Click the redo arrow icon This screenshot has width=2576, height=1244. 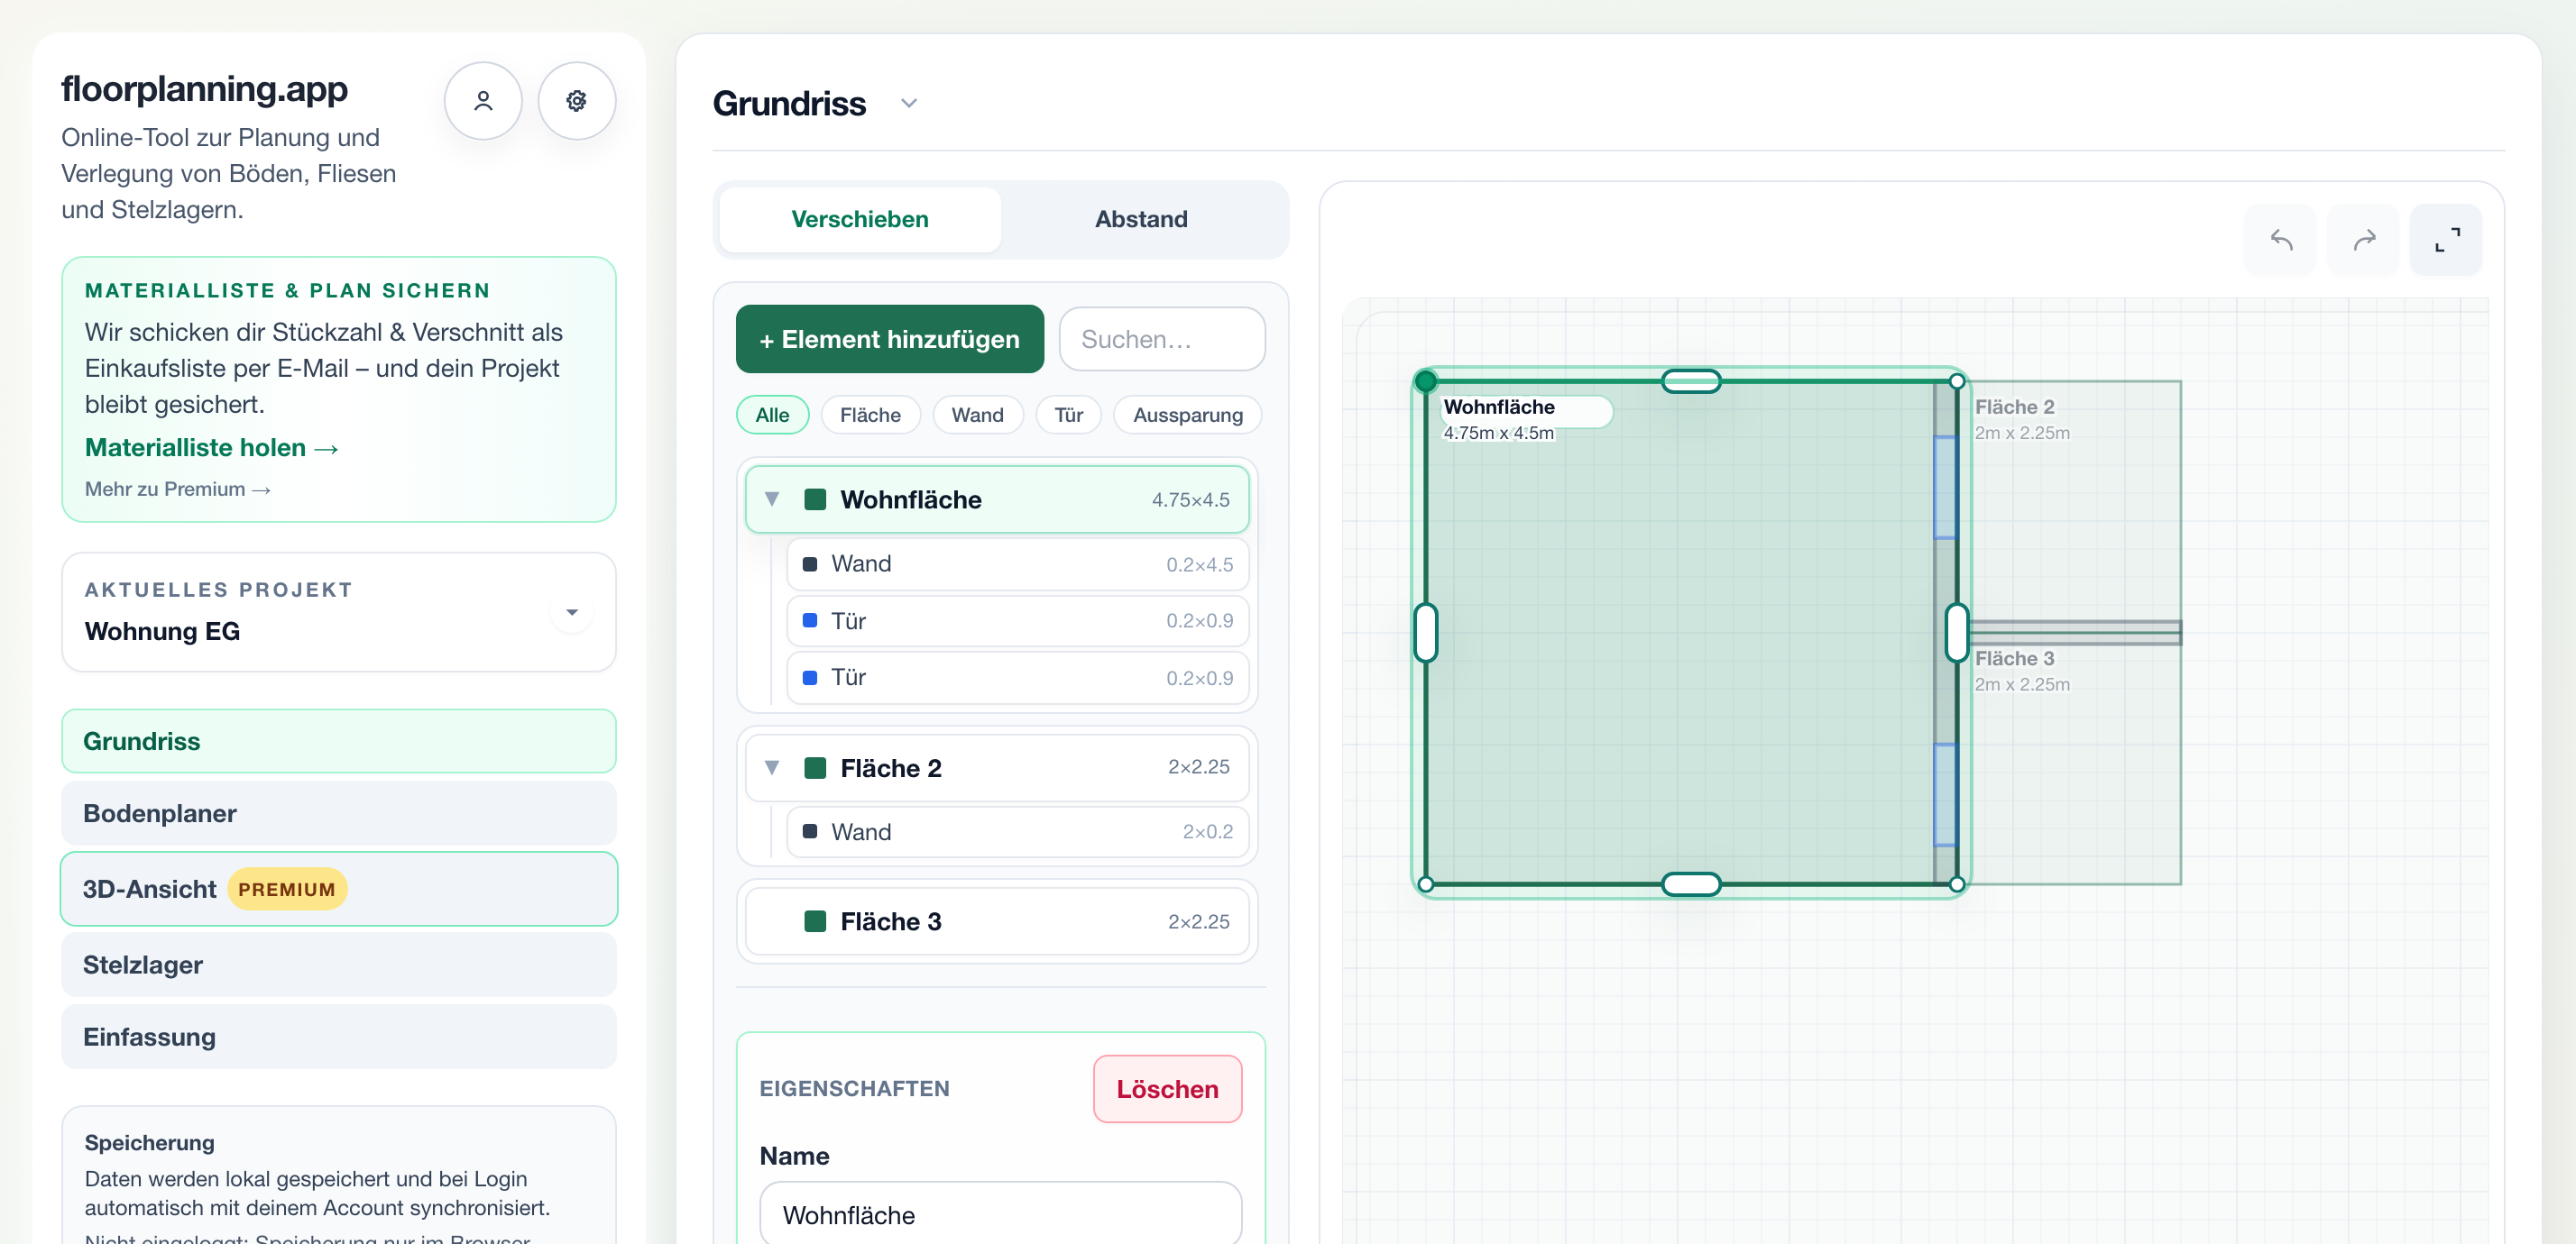(2363, 240)
